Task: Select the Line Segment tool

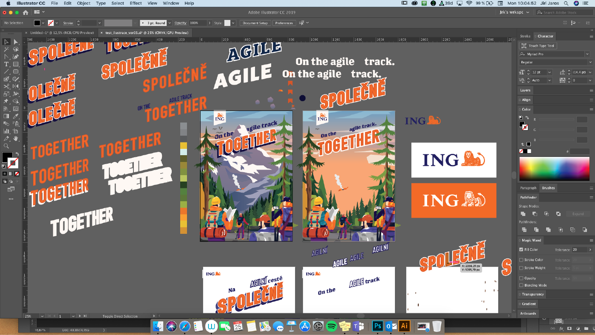Action: 6,71
